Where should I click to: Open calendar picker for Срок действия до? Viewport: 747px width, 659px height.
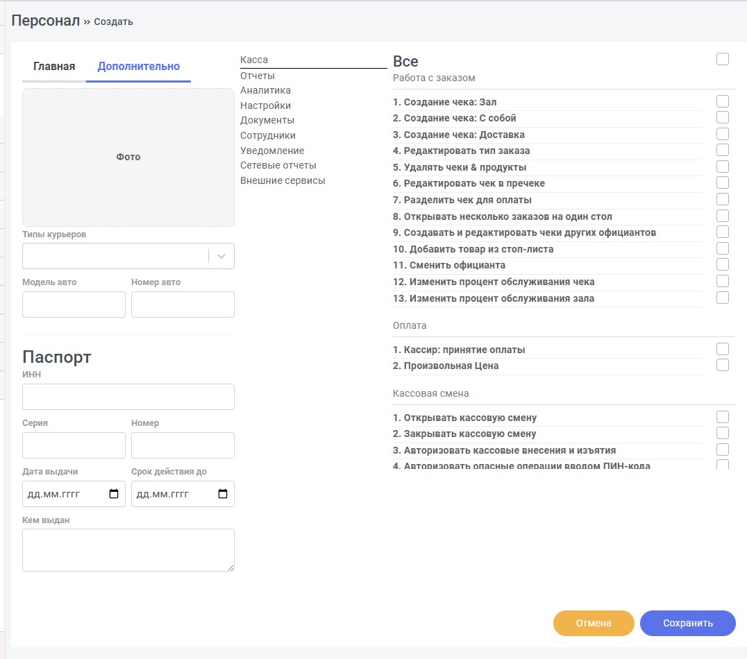[x=223, y=494]
